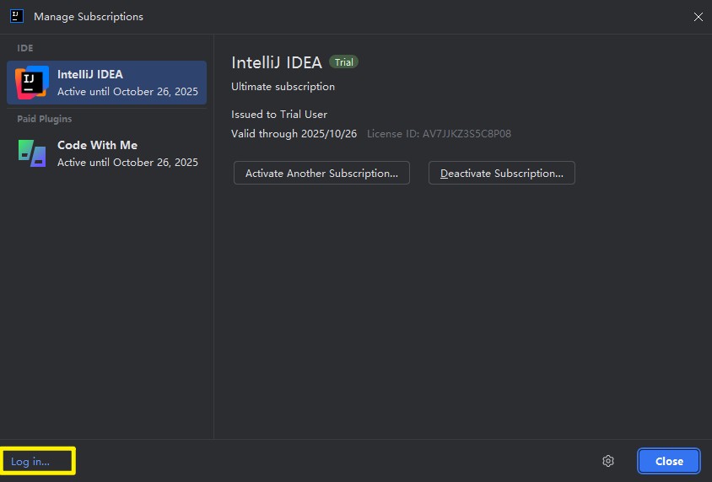Click the Issued to Trial User text
The height and width of the screenshot is (482, 712).
pos(279,114)
